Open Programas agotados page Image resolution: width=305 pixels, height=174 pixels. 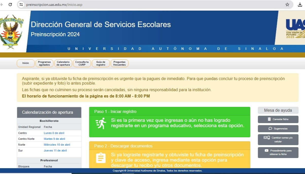pos(44,63)
